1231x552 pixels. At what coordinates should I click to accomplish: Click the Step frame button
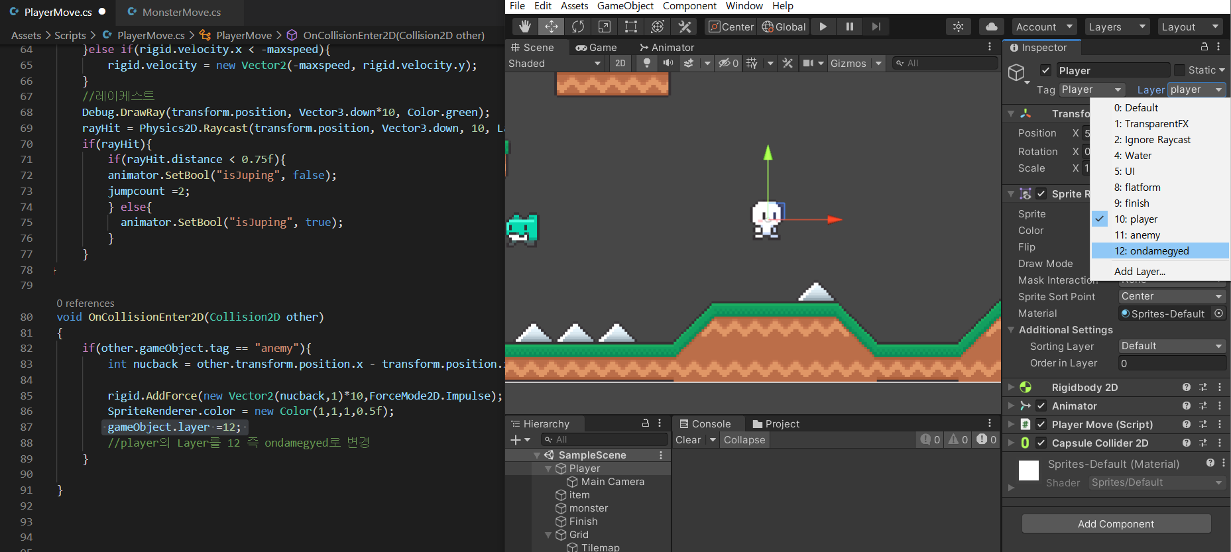tap(876, 27)
